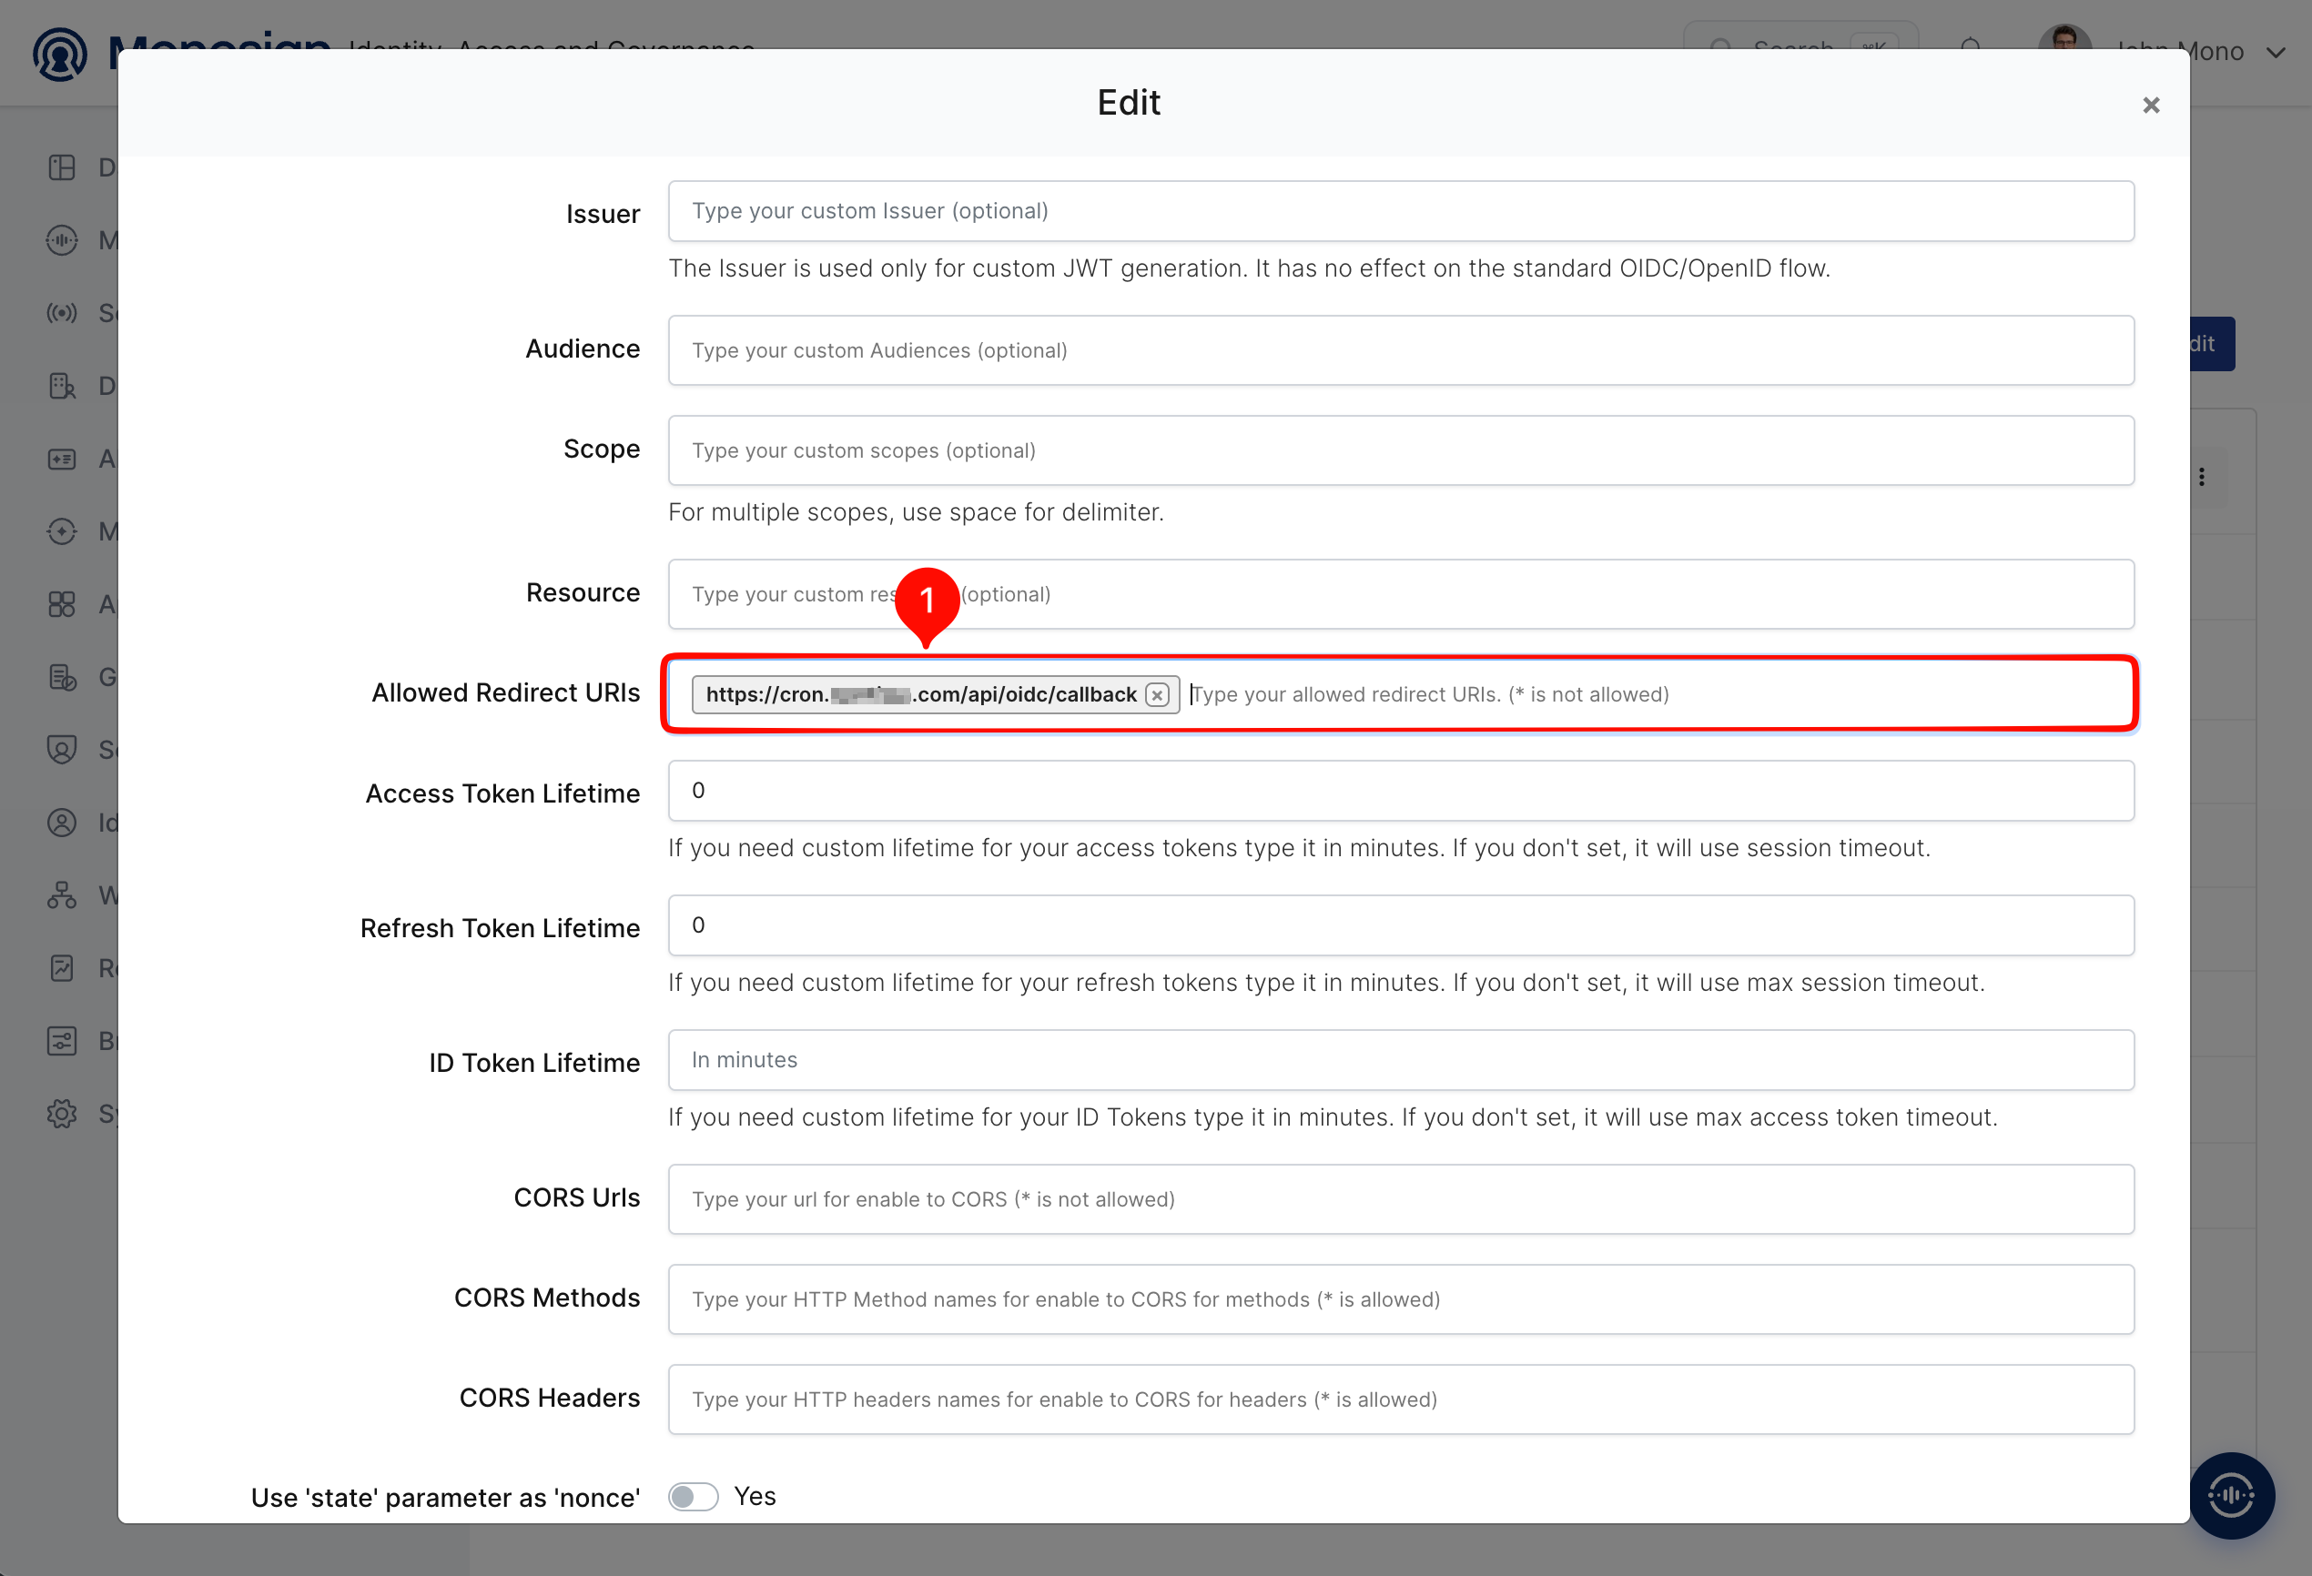Viewport: 2312px width, 1576px height.
Task: Open the settings gear sidebar icon
Action: point(62,1114)
